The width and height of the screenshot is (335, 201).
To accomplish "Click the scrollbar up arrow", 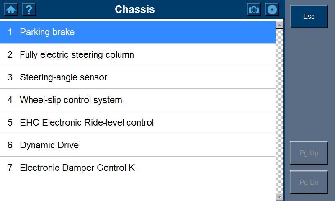I will 280,25.
